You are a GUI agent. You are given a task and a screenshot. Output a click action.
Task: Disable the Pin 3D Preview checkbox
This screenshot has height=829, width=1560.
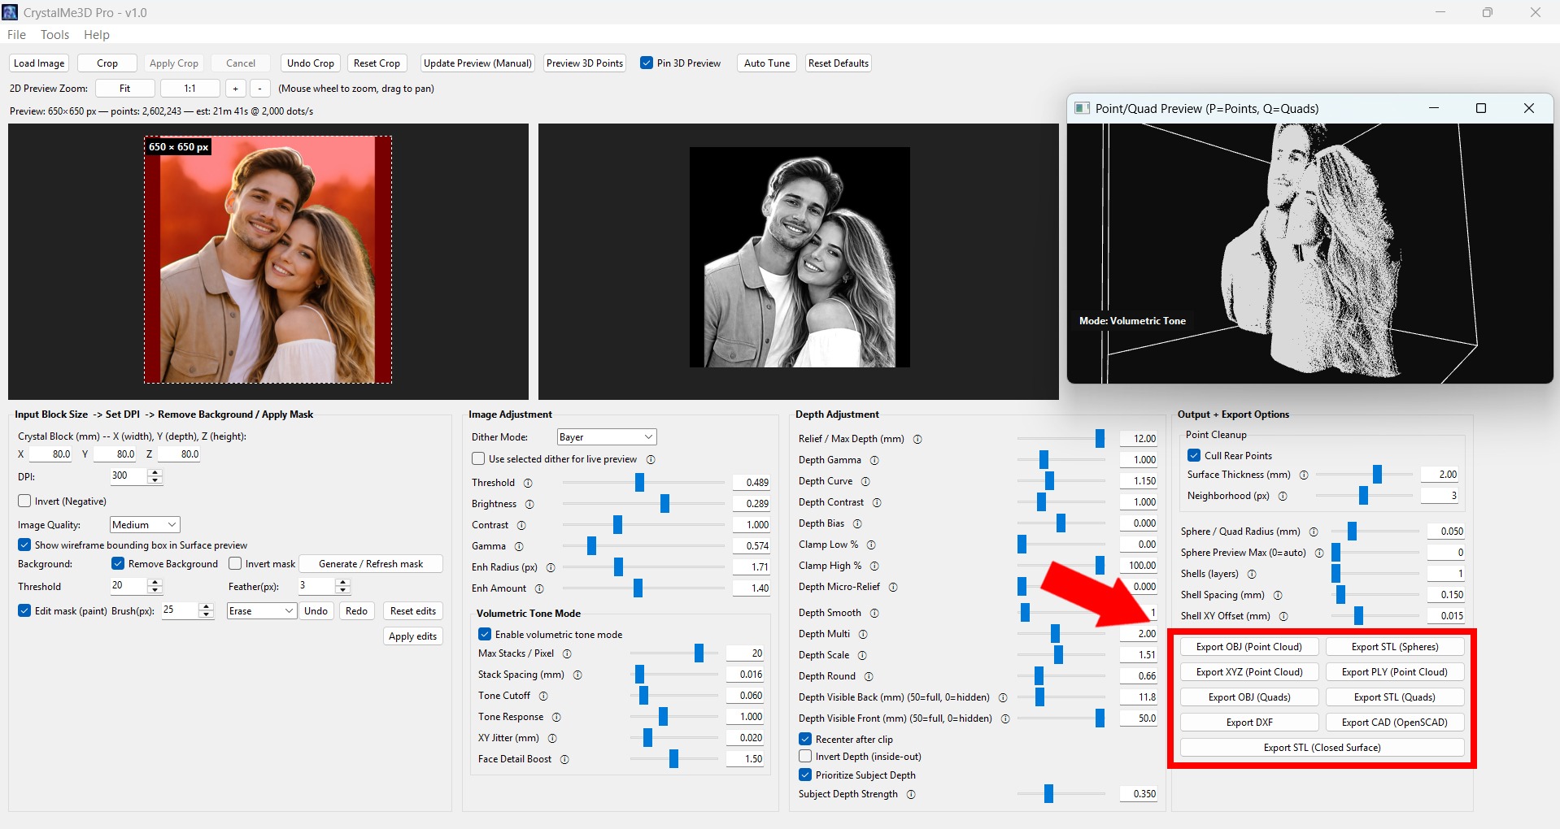coord(647,63)
